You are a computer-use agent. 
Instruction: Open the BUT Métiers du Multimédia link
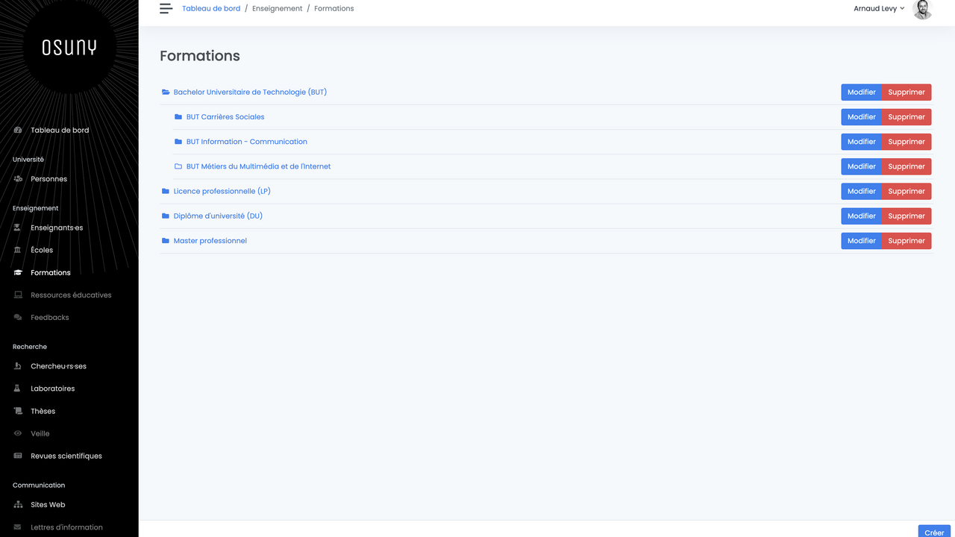pos(258,166)
